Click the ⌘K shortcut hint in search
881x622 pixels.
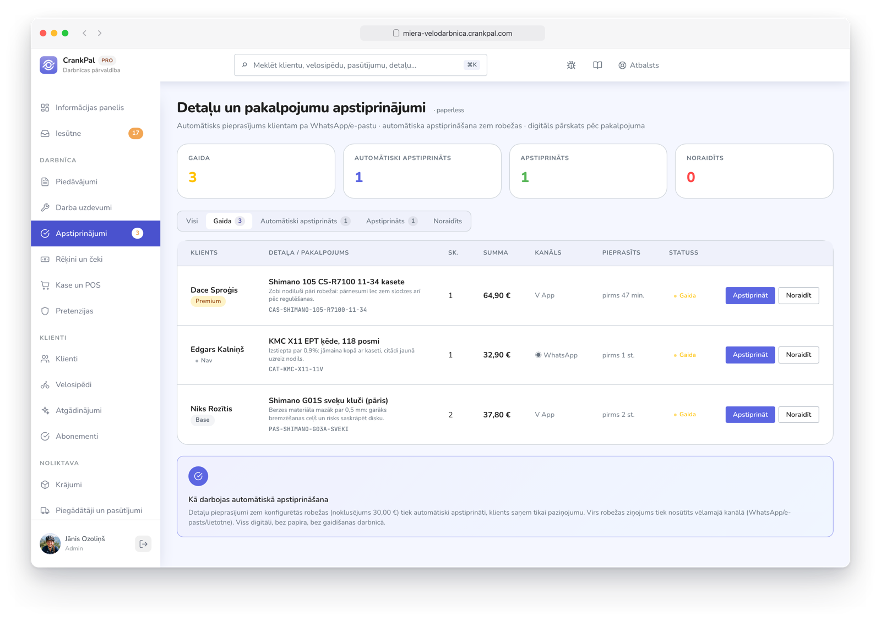pos(472,65)
